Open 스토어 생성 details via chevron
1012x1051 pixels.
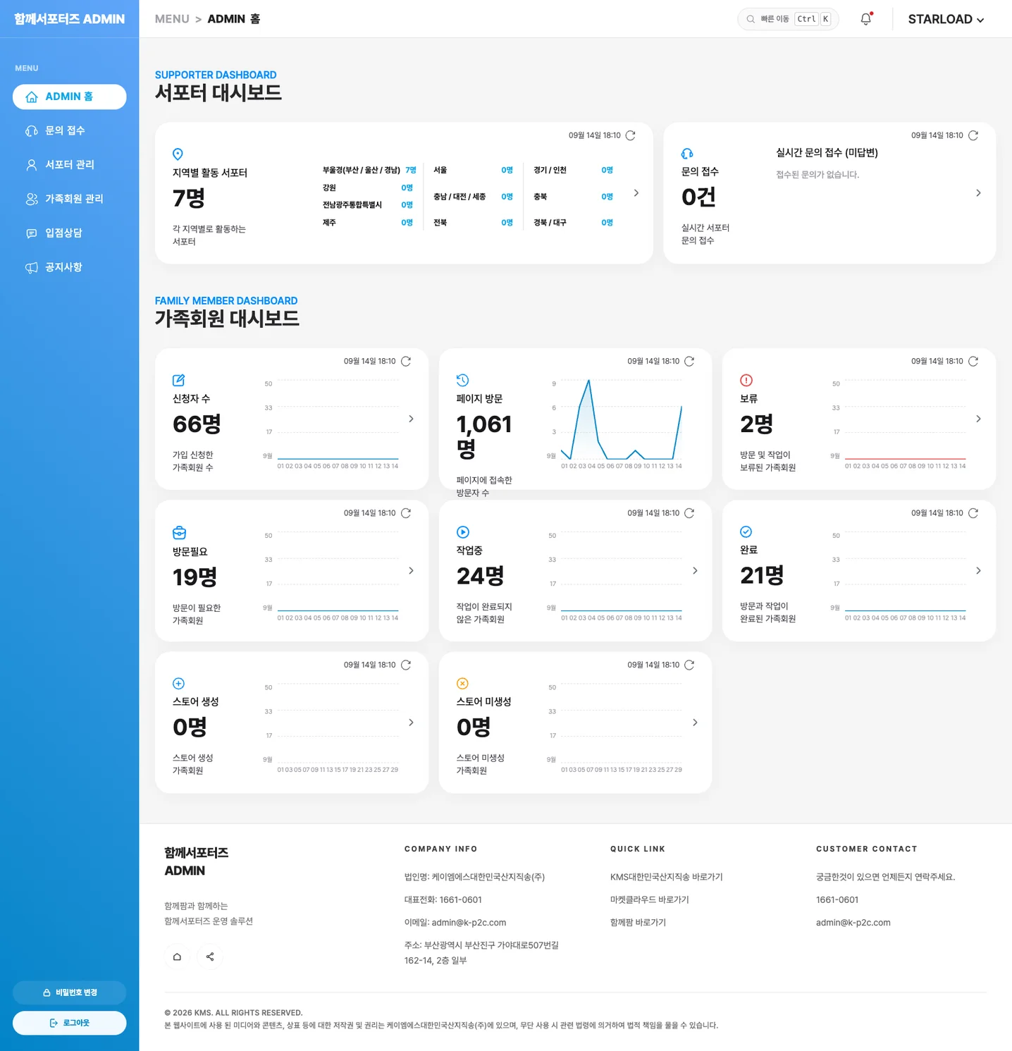pyautogui.click(x=411, y=723)
